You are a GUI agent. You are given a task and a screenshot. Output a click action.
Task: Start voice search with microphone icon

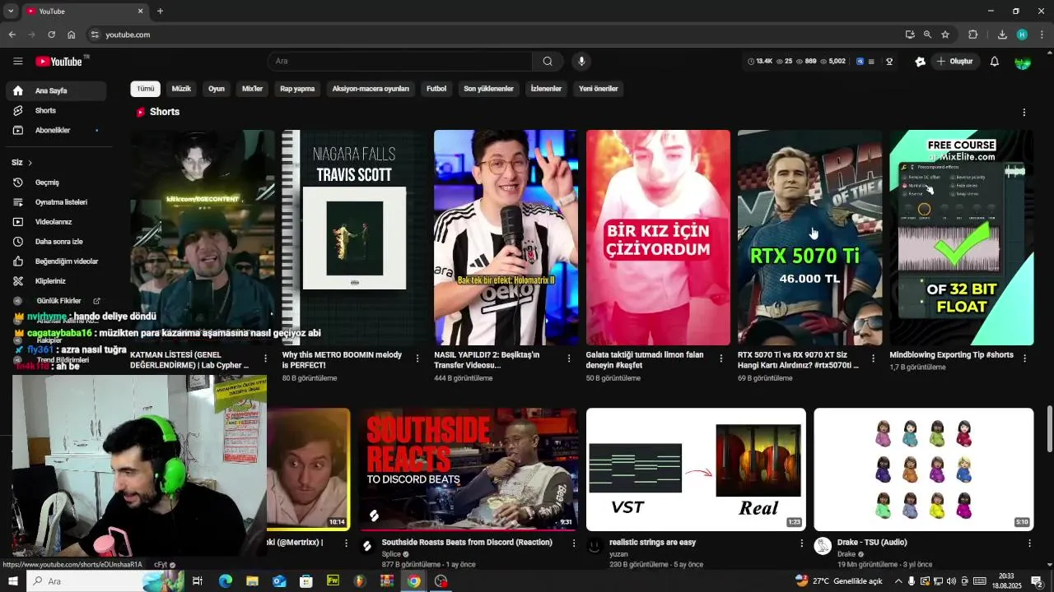(x=581, y=62)
